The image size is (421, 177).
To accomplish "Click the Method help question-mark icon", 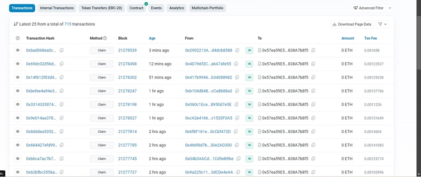I will (105, 38).
